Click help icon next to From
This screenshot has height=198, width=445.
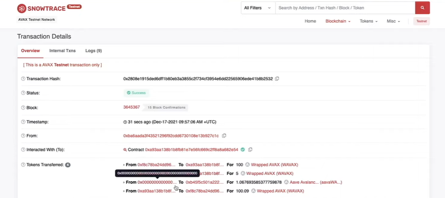[23, 136]
